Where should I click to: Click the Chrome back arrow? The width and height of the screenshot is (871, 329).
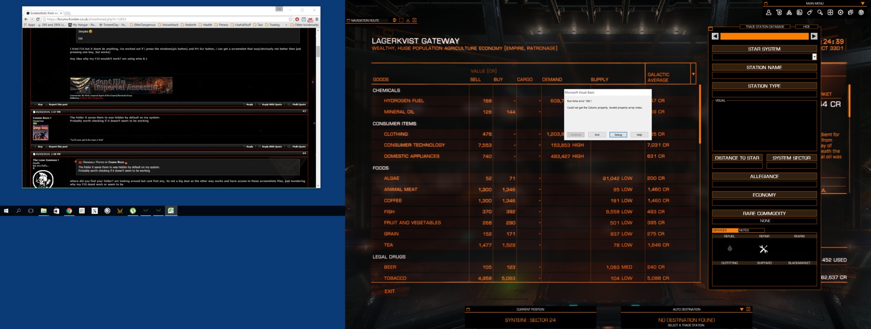coord(26,19)
